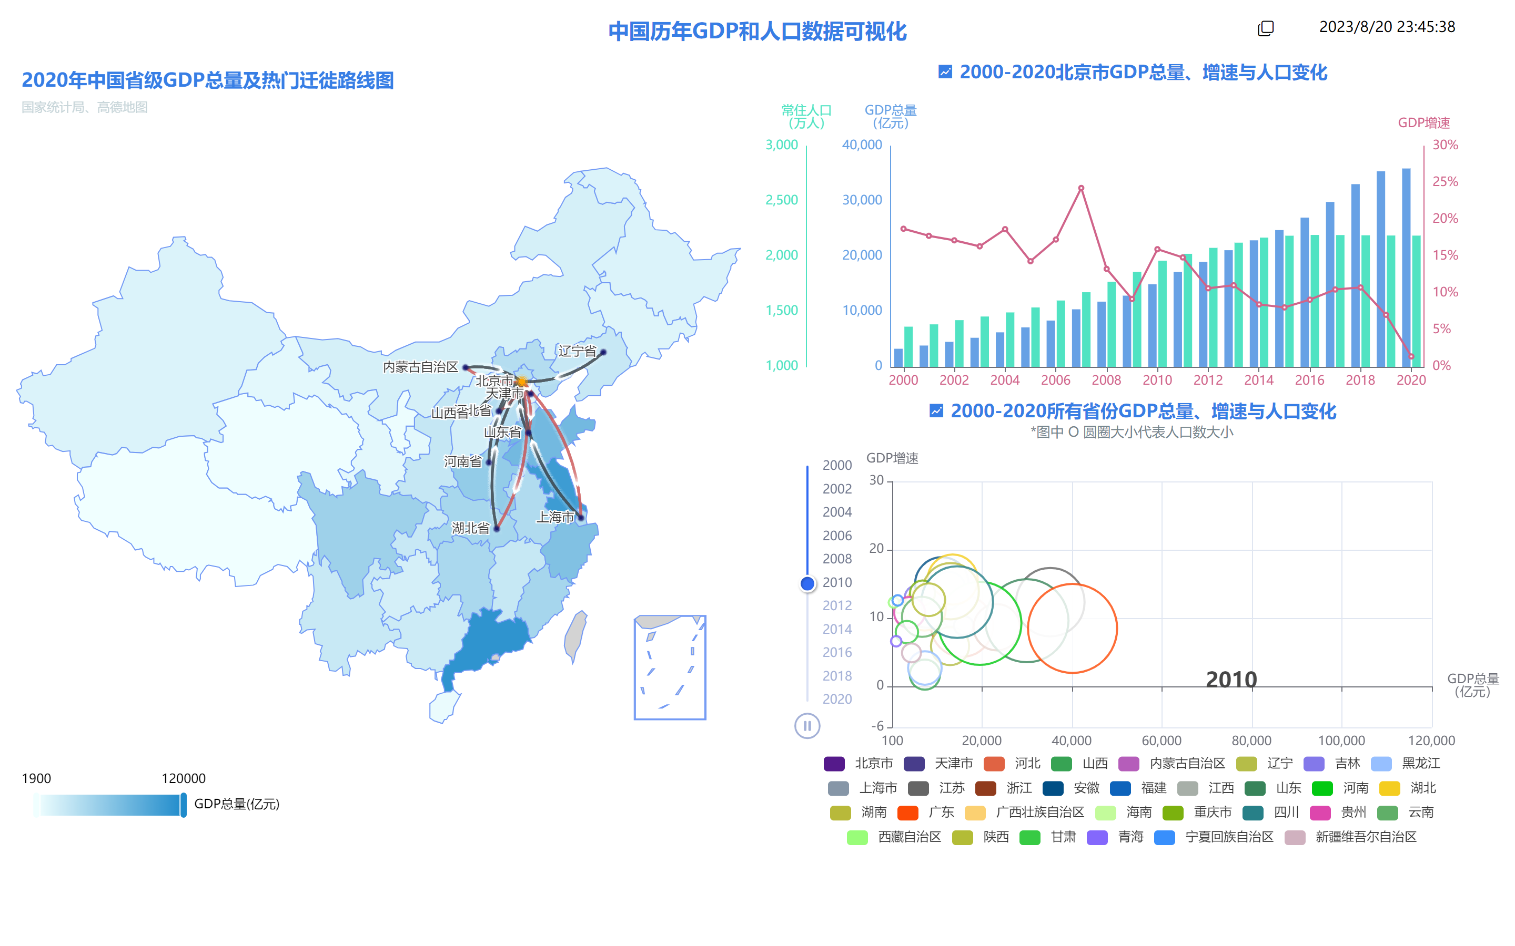Jump to 2012 on the timeline
Image resolution: width=1515 pixels, height=946 pixels.
(x=837, y=605)
